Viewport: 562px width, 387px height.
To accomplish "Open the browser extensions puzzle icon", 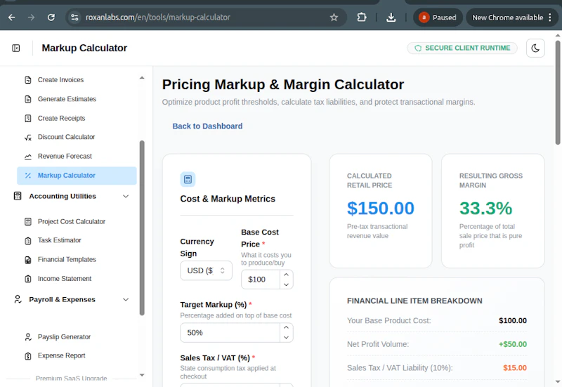I will [362, 17].
